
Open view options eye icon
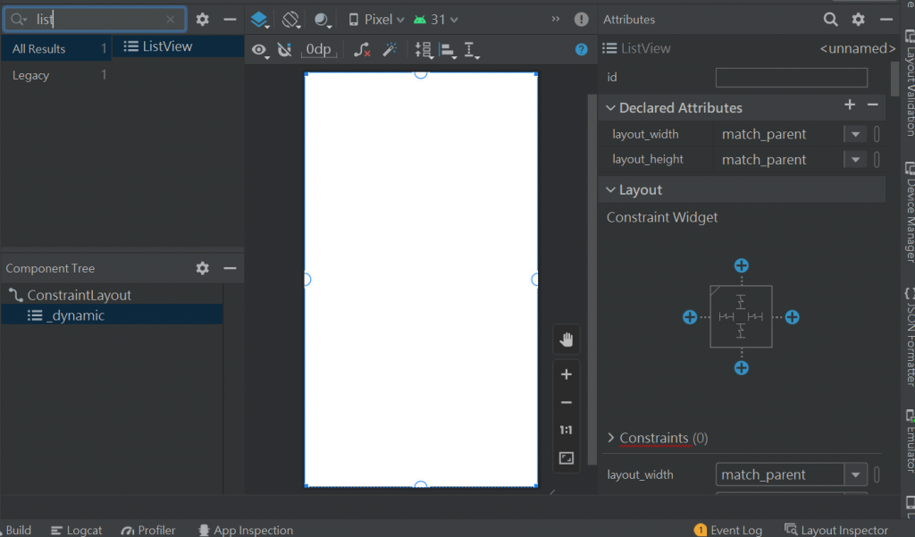tap(260, 50)
